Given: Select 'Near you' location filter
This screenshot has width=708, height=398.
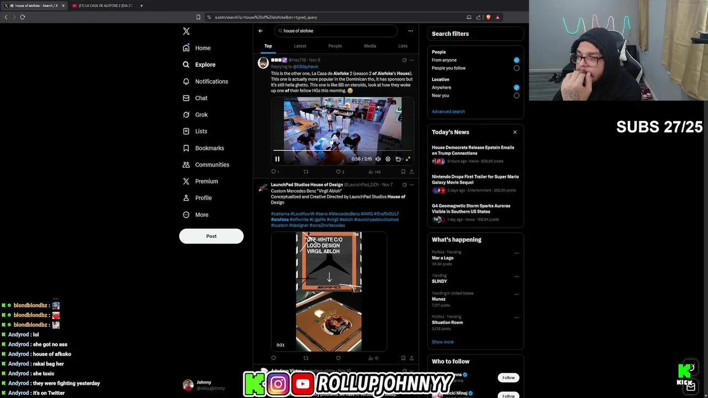Looking at the screenshot, I should coord(517,96).
